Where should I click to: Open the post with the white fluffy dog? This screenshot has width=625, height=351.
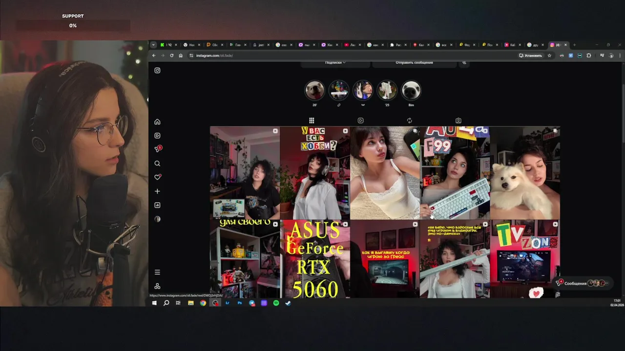[525, 173]
